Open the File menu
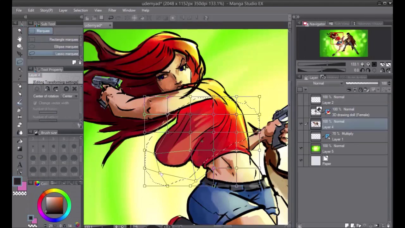This screenshot has width=405, height=228. coord(19,10)
